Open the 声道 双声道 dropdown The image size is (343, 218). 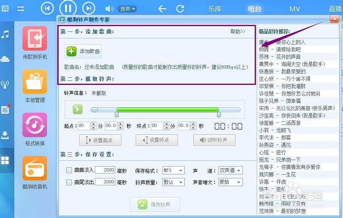click(x=231, y=170)
